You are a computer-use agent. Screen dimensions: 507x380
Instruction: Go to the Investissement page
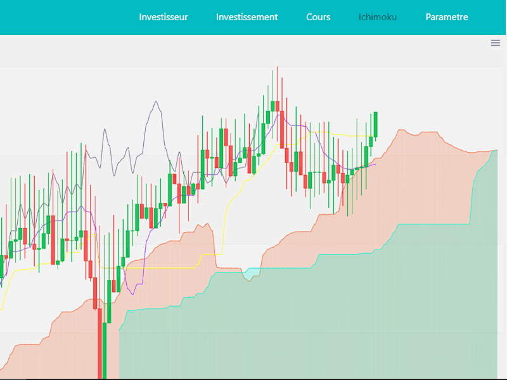247,17
